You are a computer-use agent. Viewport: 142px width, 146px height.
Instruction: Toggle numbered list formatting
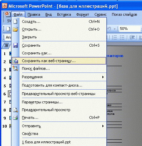click(114, 38)
